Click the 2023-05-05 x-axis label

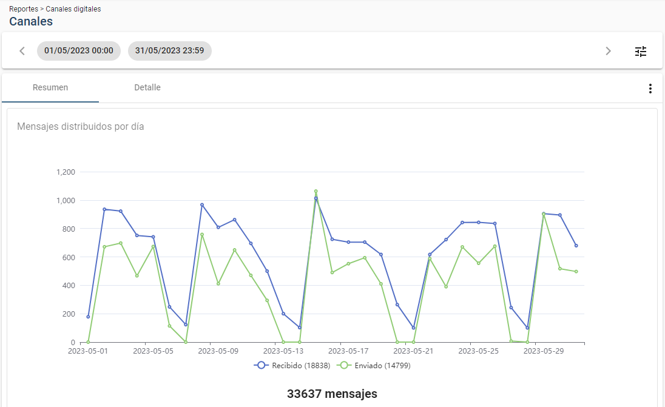point(153,351)
